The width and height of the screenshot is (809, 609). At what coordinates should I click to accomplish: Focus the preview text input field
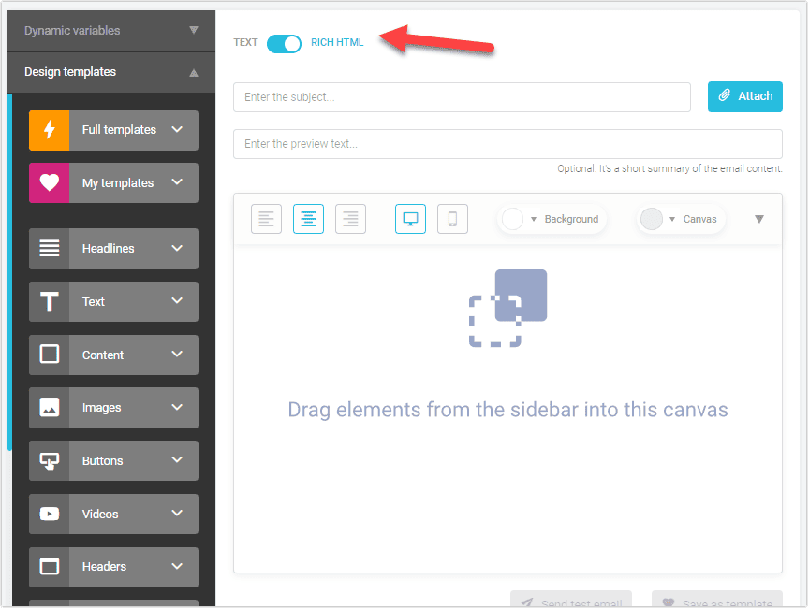tap(507, 144)
